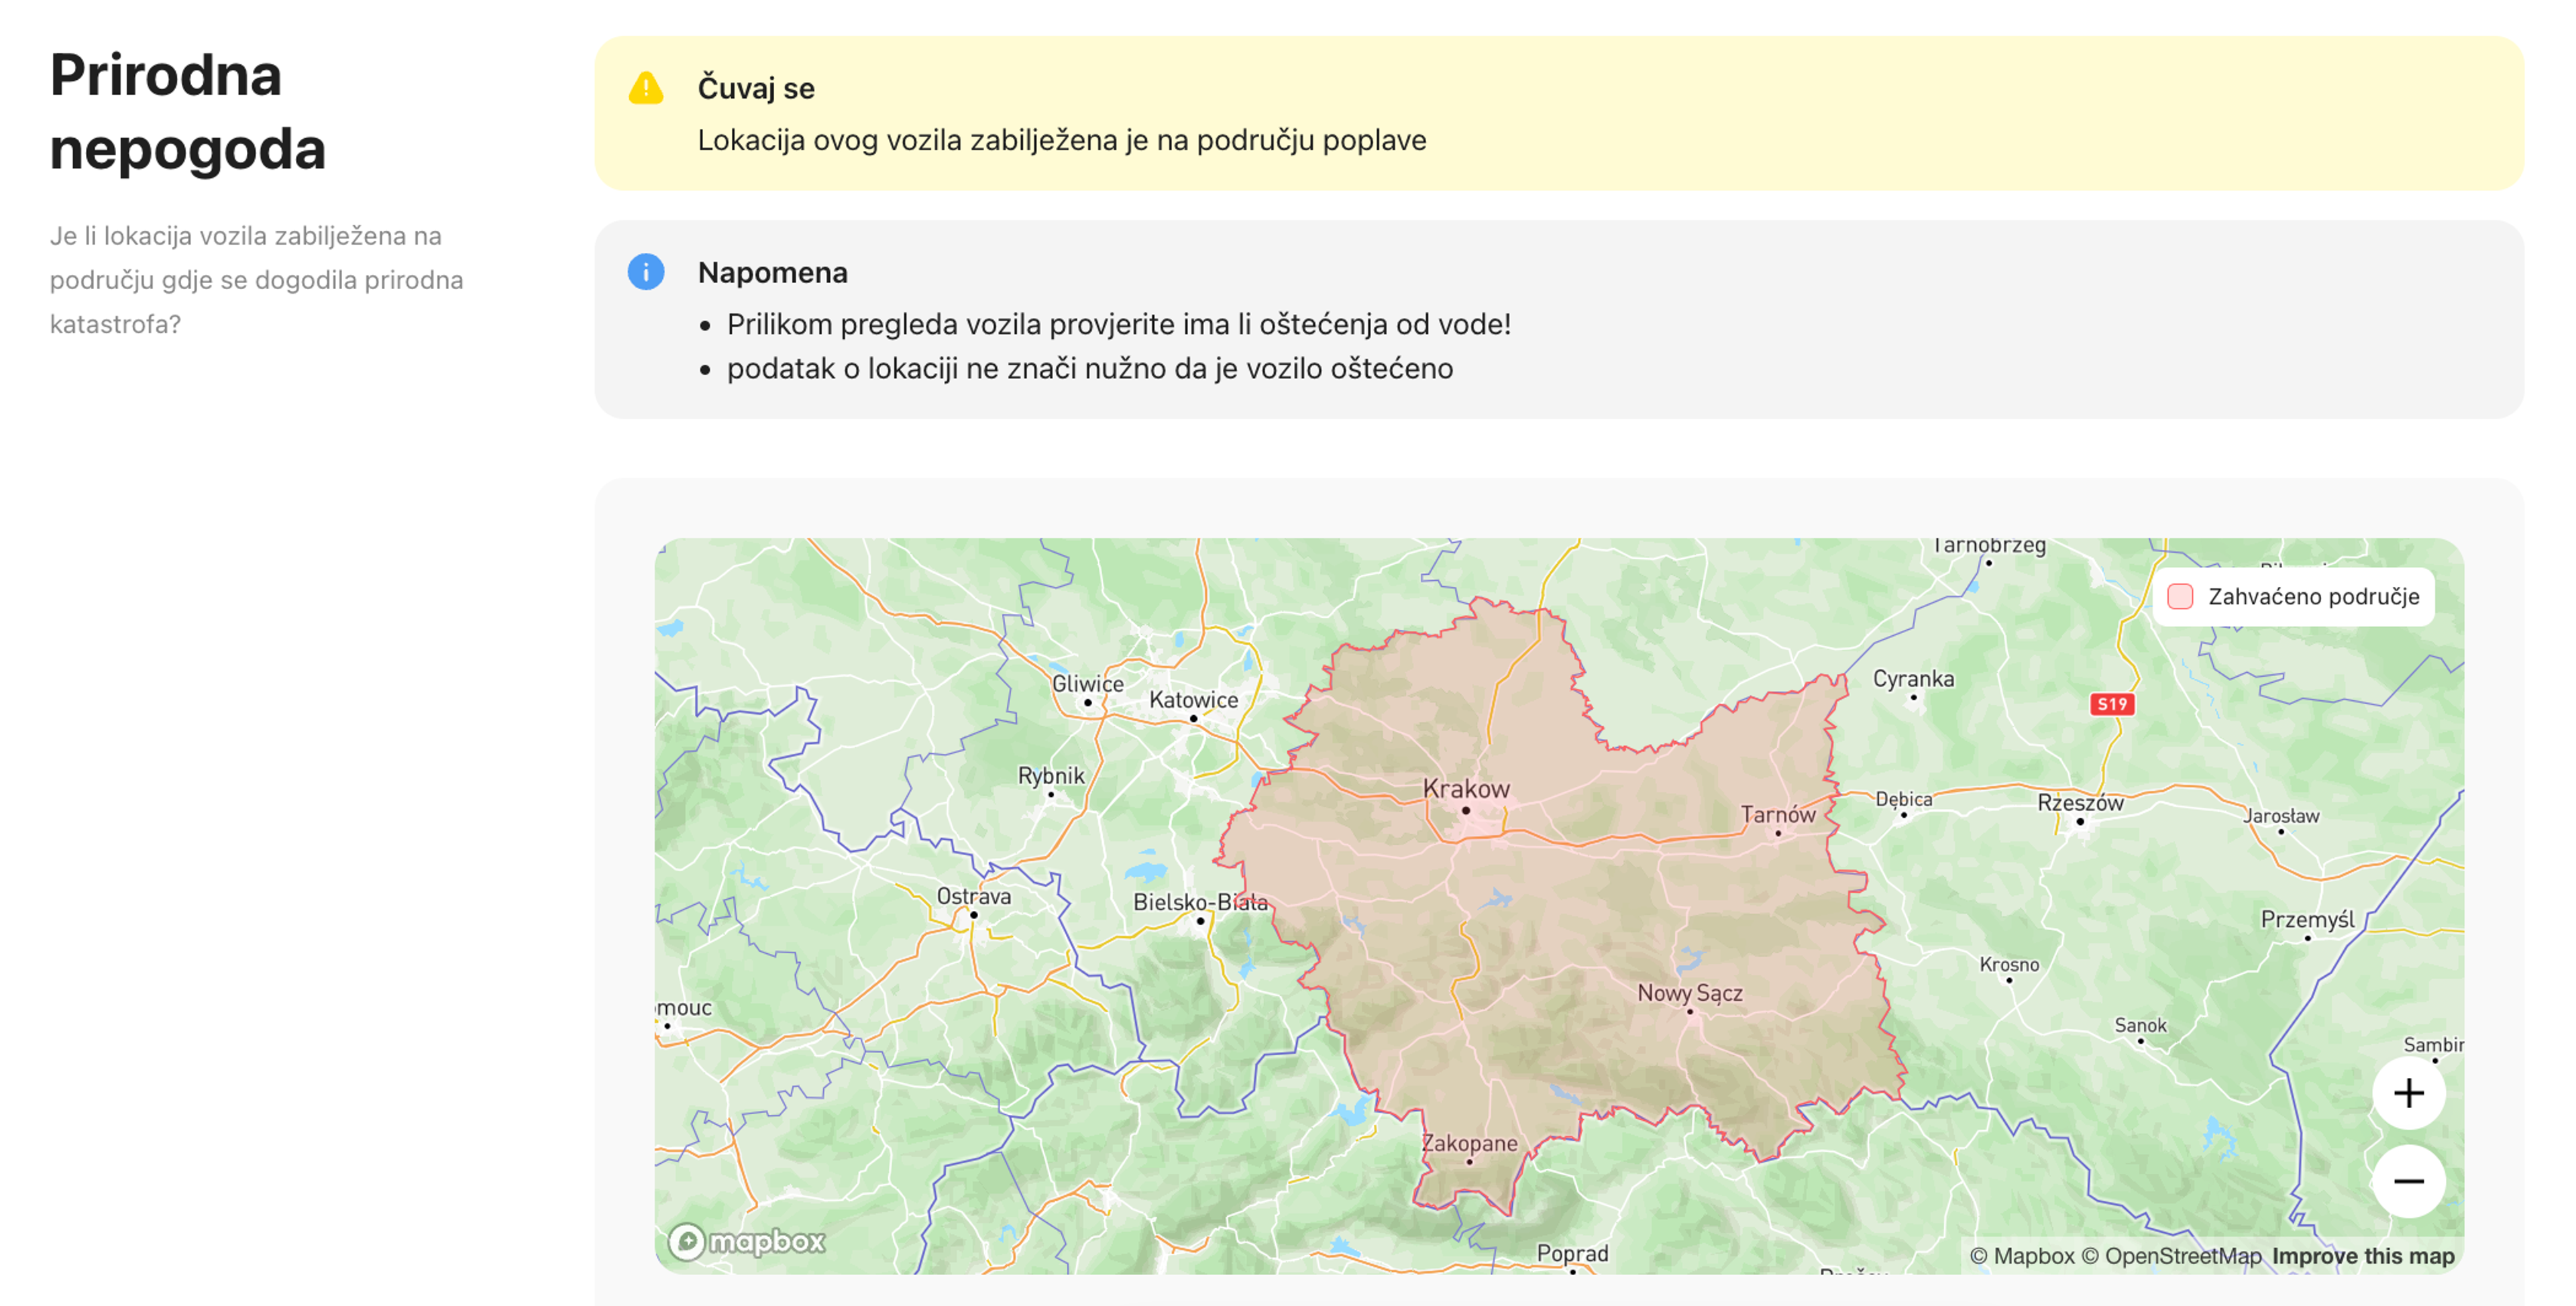This screenshot has width=2576, height=1306.
Task: Click the yellow warning triangle icon
Action: tap(646, 88)
